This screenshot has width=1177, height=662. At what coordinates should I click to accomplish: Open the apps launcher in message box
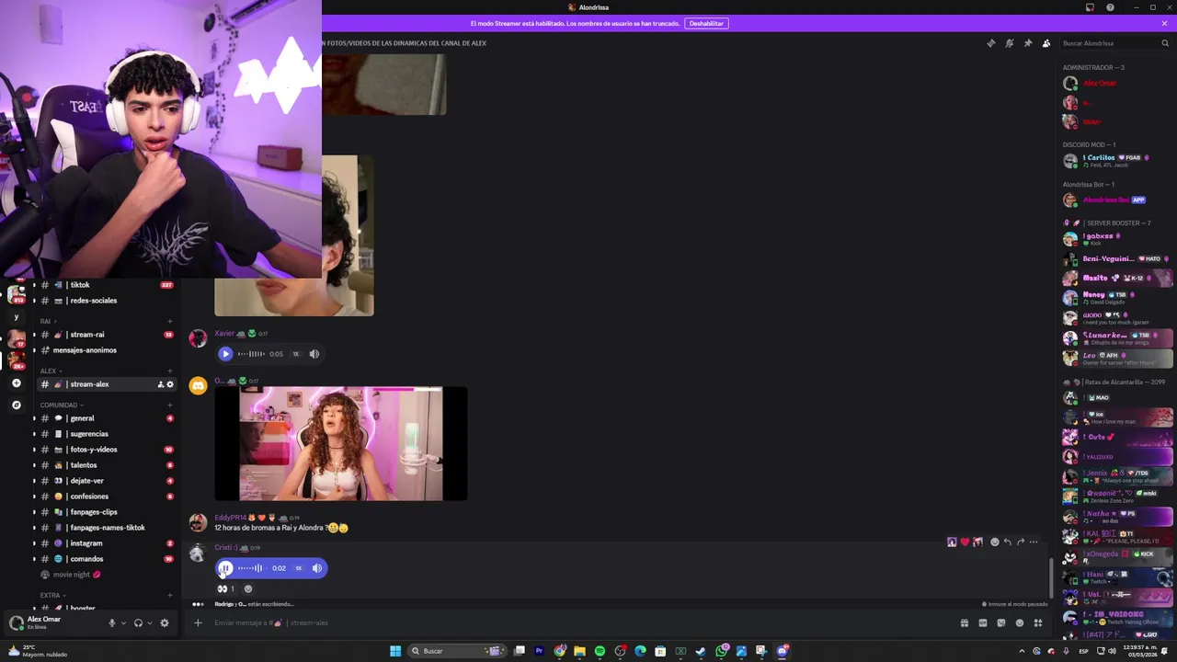1037,623
